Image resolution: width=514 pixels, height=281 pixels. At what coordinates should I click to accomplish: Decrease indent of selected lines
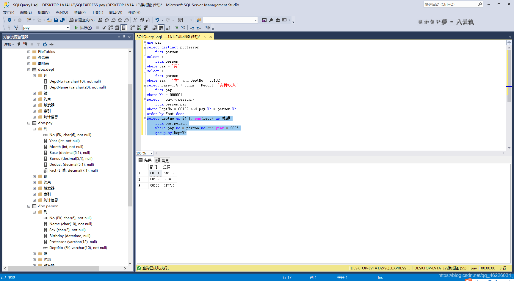click(192, 28)
